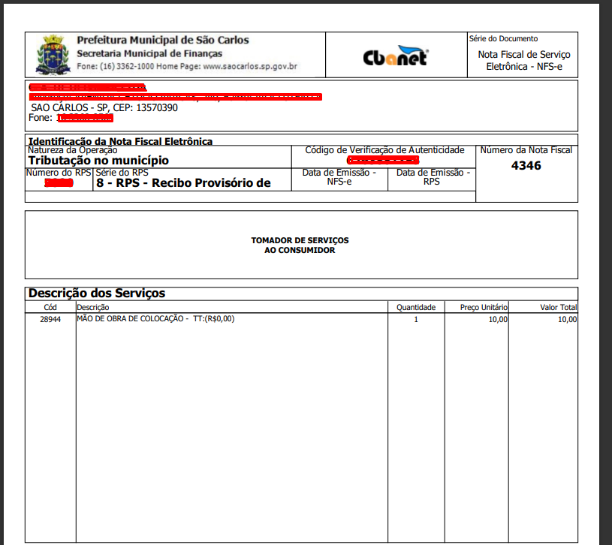Select 'Descrição dos Serviços' heading
The image size is (612, 545).
[x=97, y=293]
